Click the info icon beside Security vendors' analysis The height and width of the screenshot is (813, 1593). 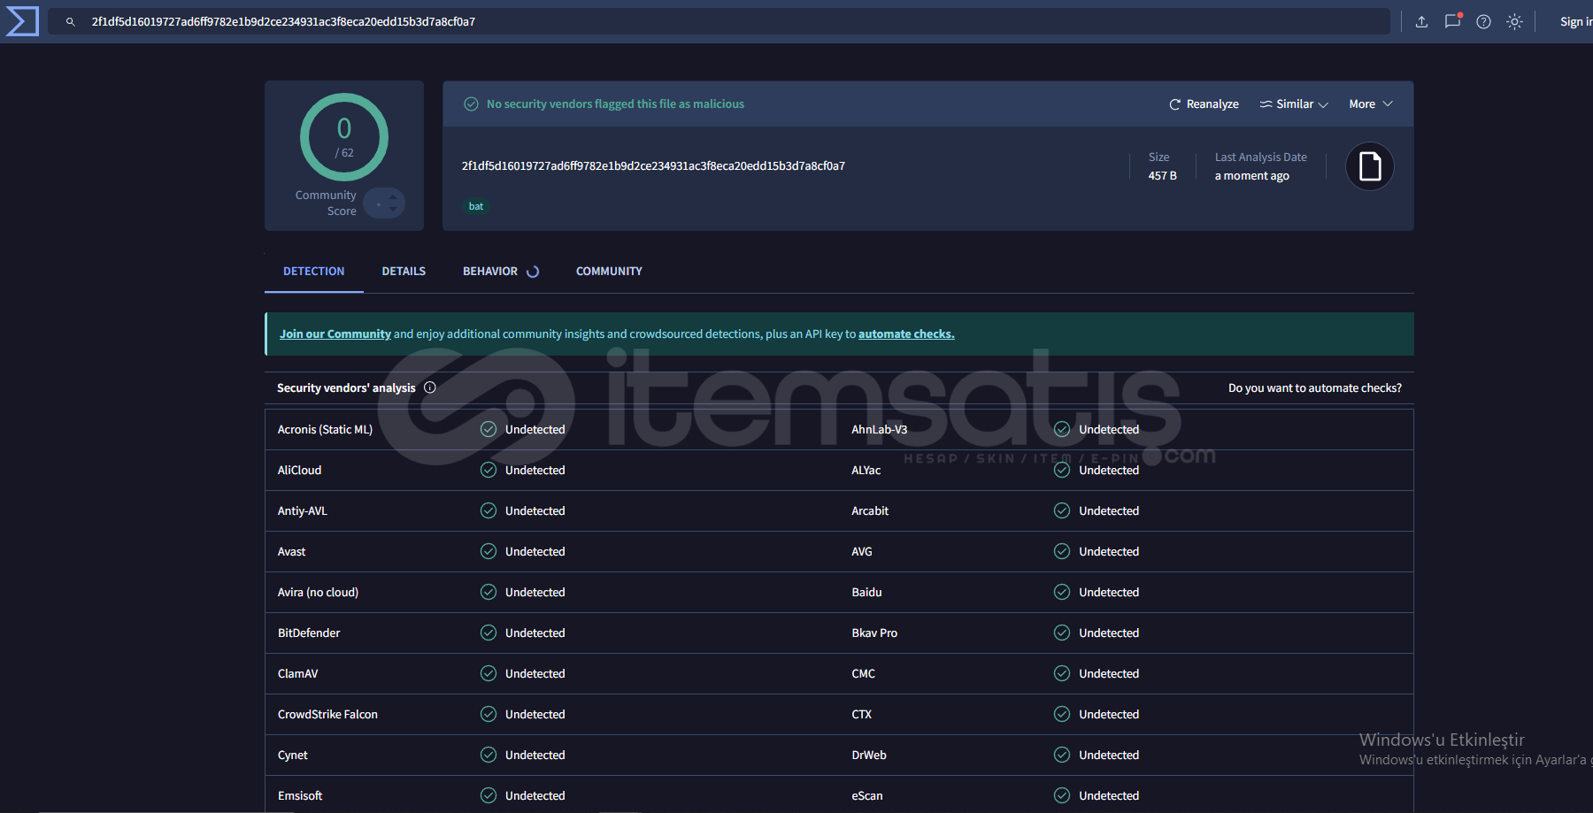coord(430,387)
